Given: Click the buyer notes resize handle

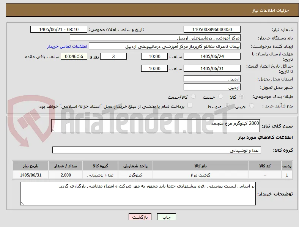Looking at the screenshot, I should tap(22, 203).
